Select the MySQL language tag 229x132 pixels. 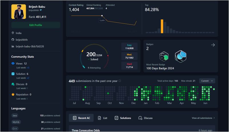[16, 122]
